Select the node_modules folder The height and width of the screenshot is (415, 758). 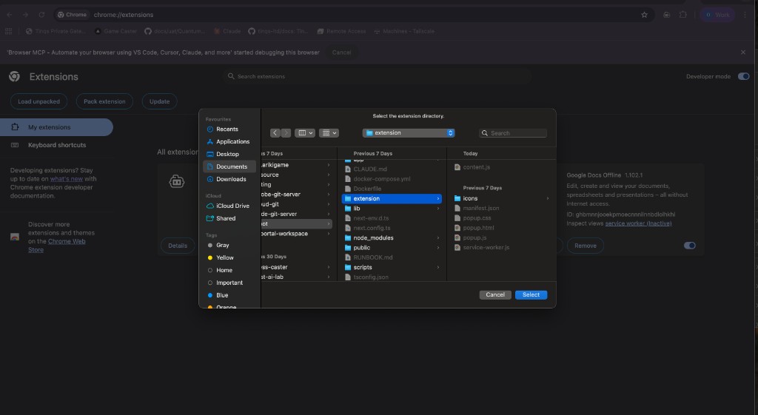click(373, 238)
